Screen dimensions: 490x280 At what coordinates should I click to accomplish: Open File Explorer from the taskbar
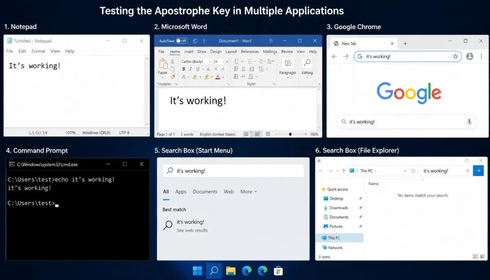click(231, 270)
